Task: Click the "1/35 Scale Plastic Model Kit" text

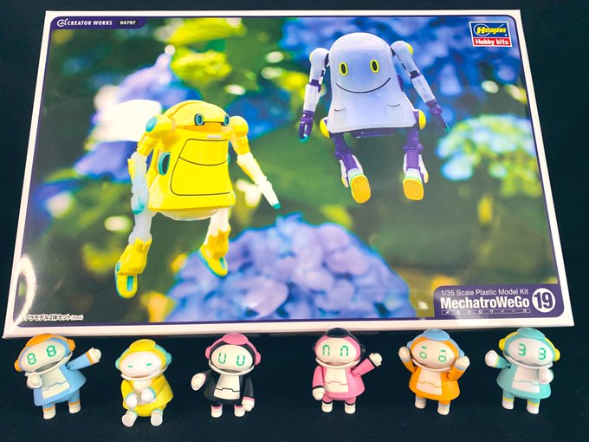Action: tap(484, 292)
